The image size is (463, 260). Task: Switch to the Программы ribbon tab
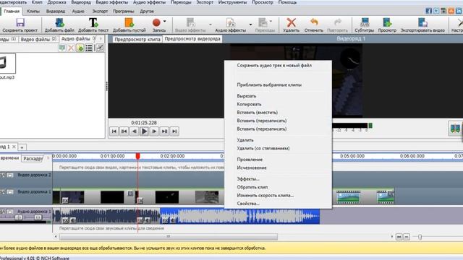pos(124,12)
